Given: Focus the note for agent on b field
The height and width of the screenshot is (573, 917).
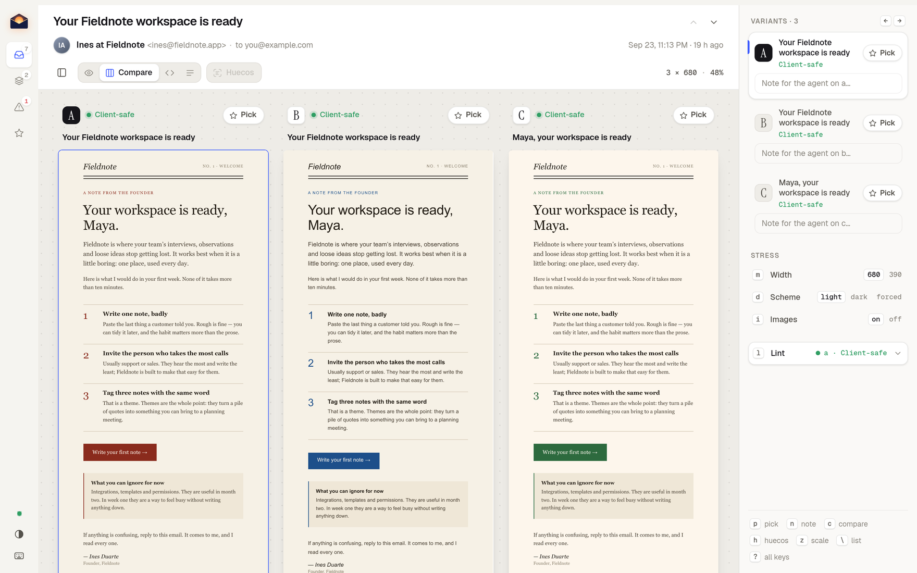Looking at the screenshot, I should (x=828, y=154).
